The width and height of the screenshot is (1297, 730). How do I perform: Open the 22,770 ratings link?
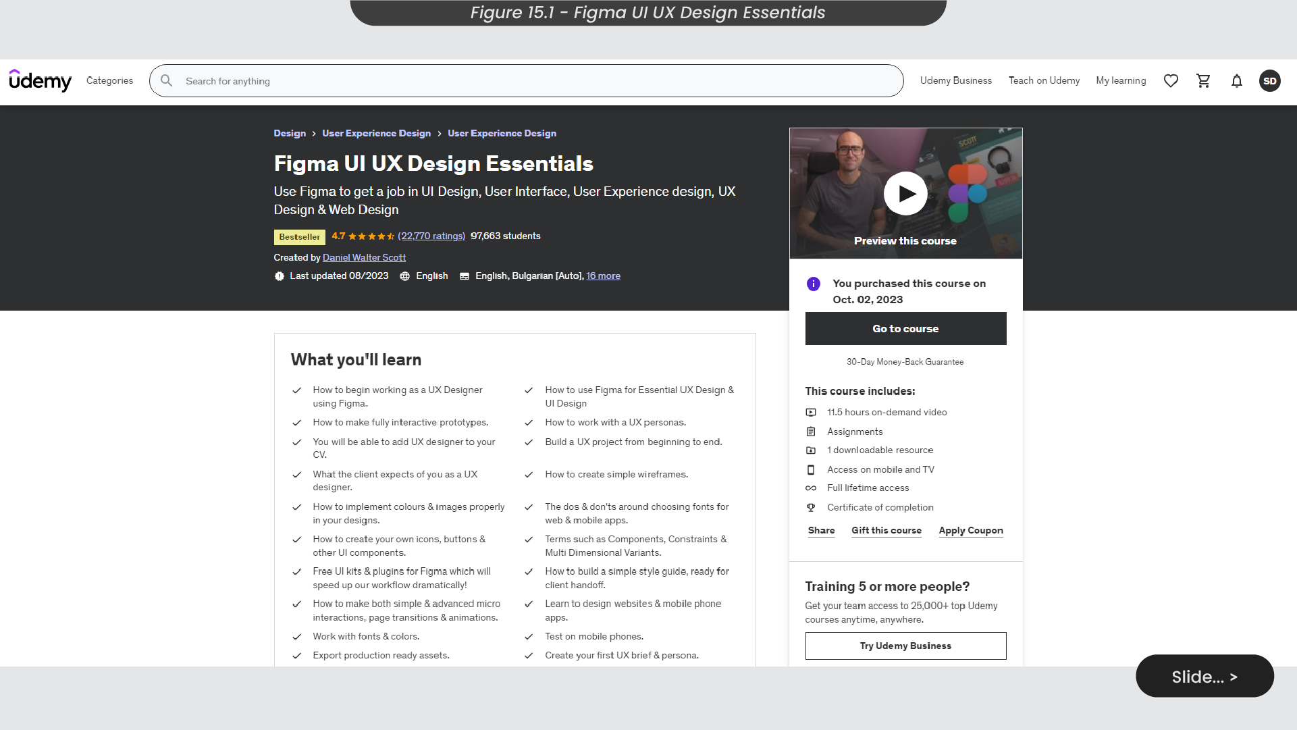click(x=431, y=236)
